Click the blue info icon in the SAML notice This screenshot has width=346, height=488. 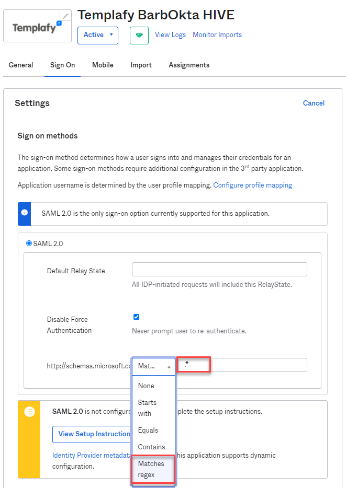pyautogui.click(x=24, y=213)
